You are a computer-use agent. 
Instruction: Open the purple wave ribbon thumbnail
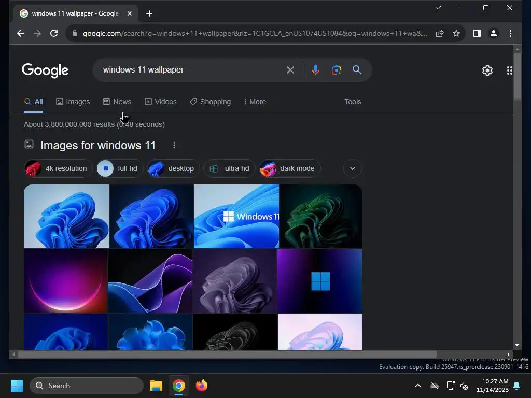pos(150,281)
